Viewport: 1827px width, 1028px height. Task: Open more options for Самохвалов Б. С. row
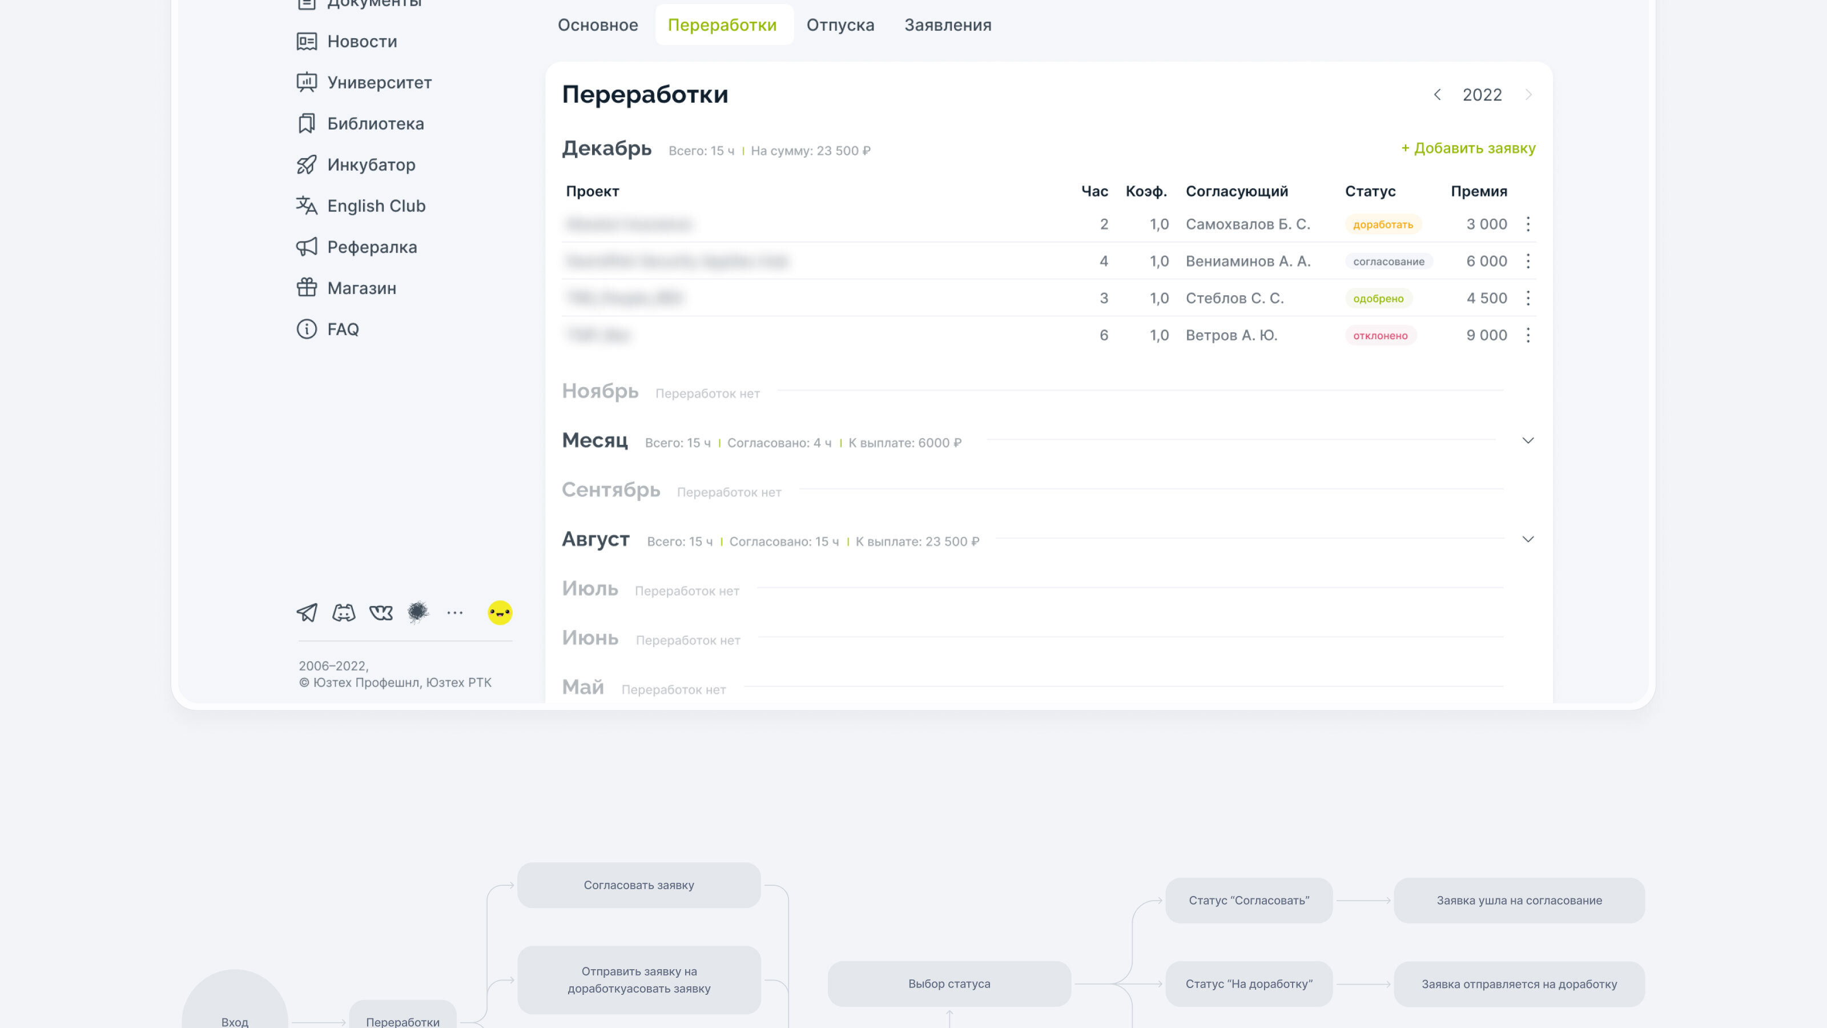[1528, 224]
